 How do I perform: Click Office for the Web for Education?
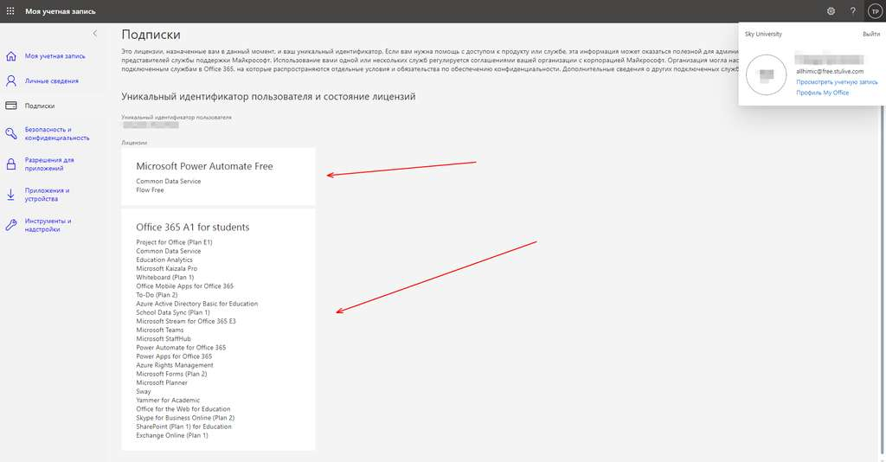(183, 409)
